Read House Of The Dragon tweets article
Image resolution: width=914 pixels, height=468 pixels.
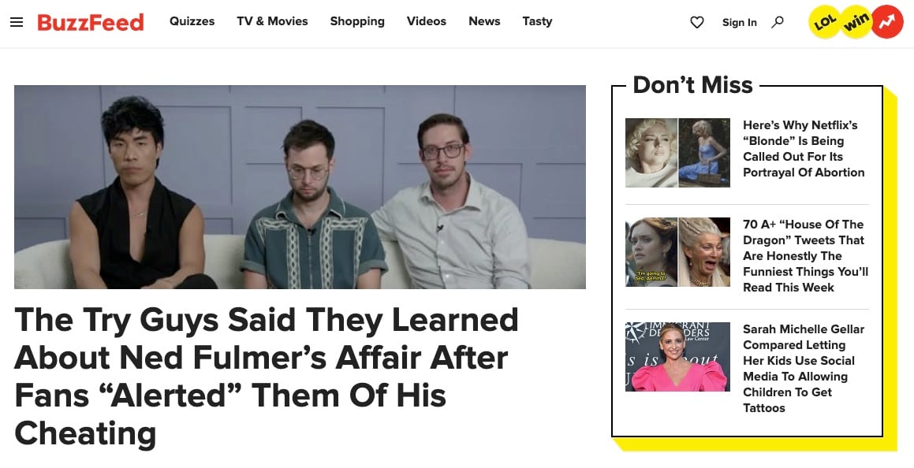tap(806, 255)
